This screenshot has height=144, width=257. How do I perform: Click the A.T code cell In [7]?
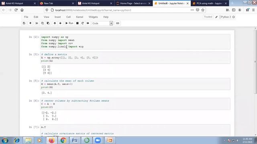point(135,130)
